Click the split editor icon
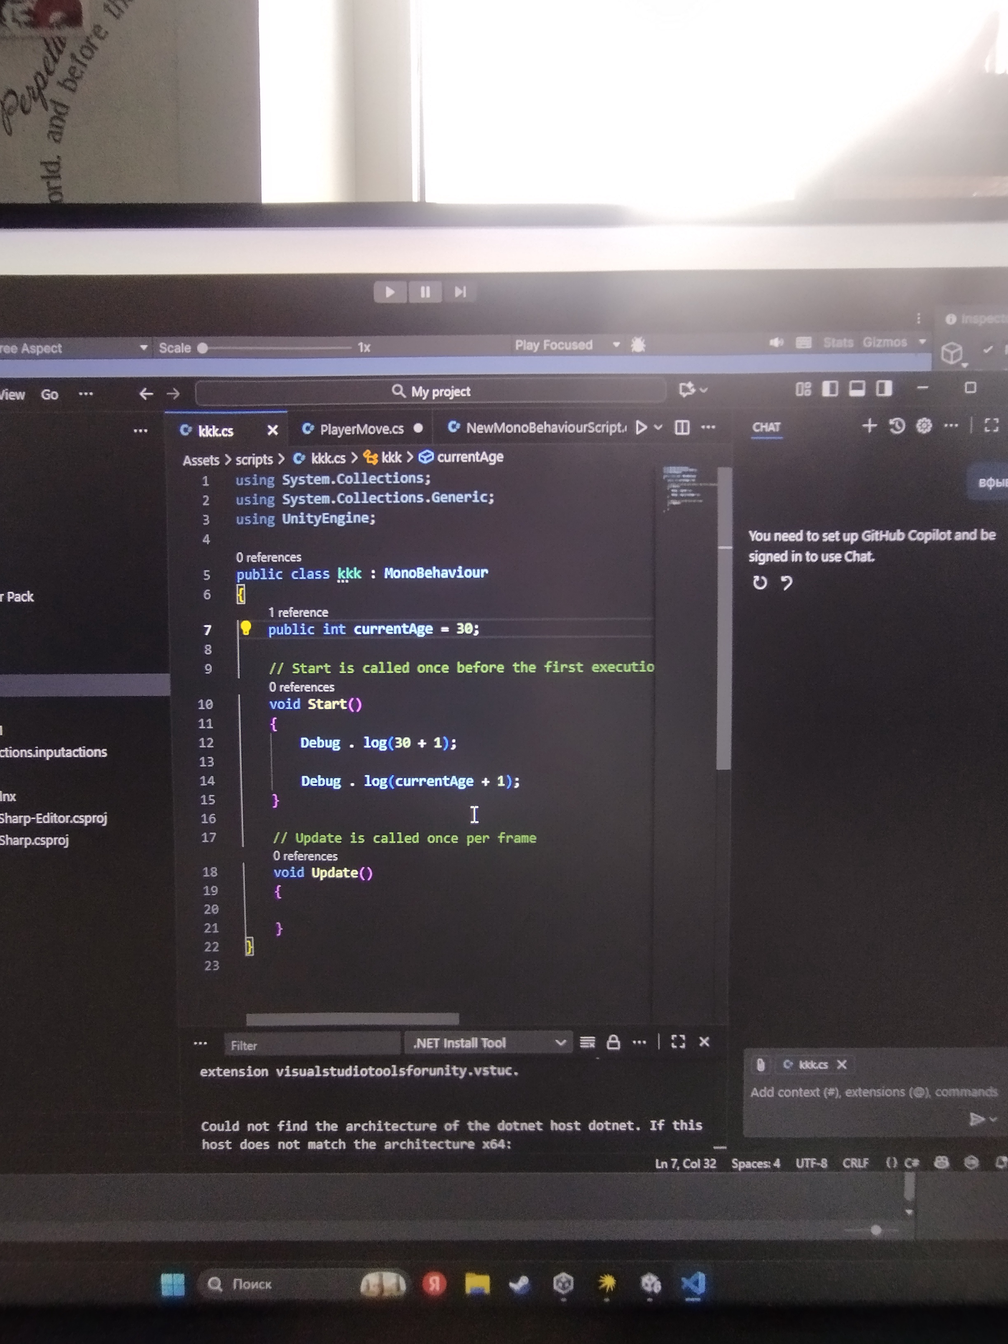Image resolution: width=1008 pixels, height=1344 pixels. 682,428
